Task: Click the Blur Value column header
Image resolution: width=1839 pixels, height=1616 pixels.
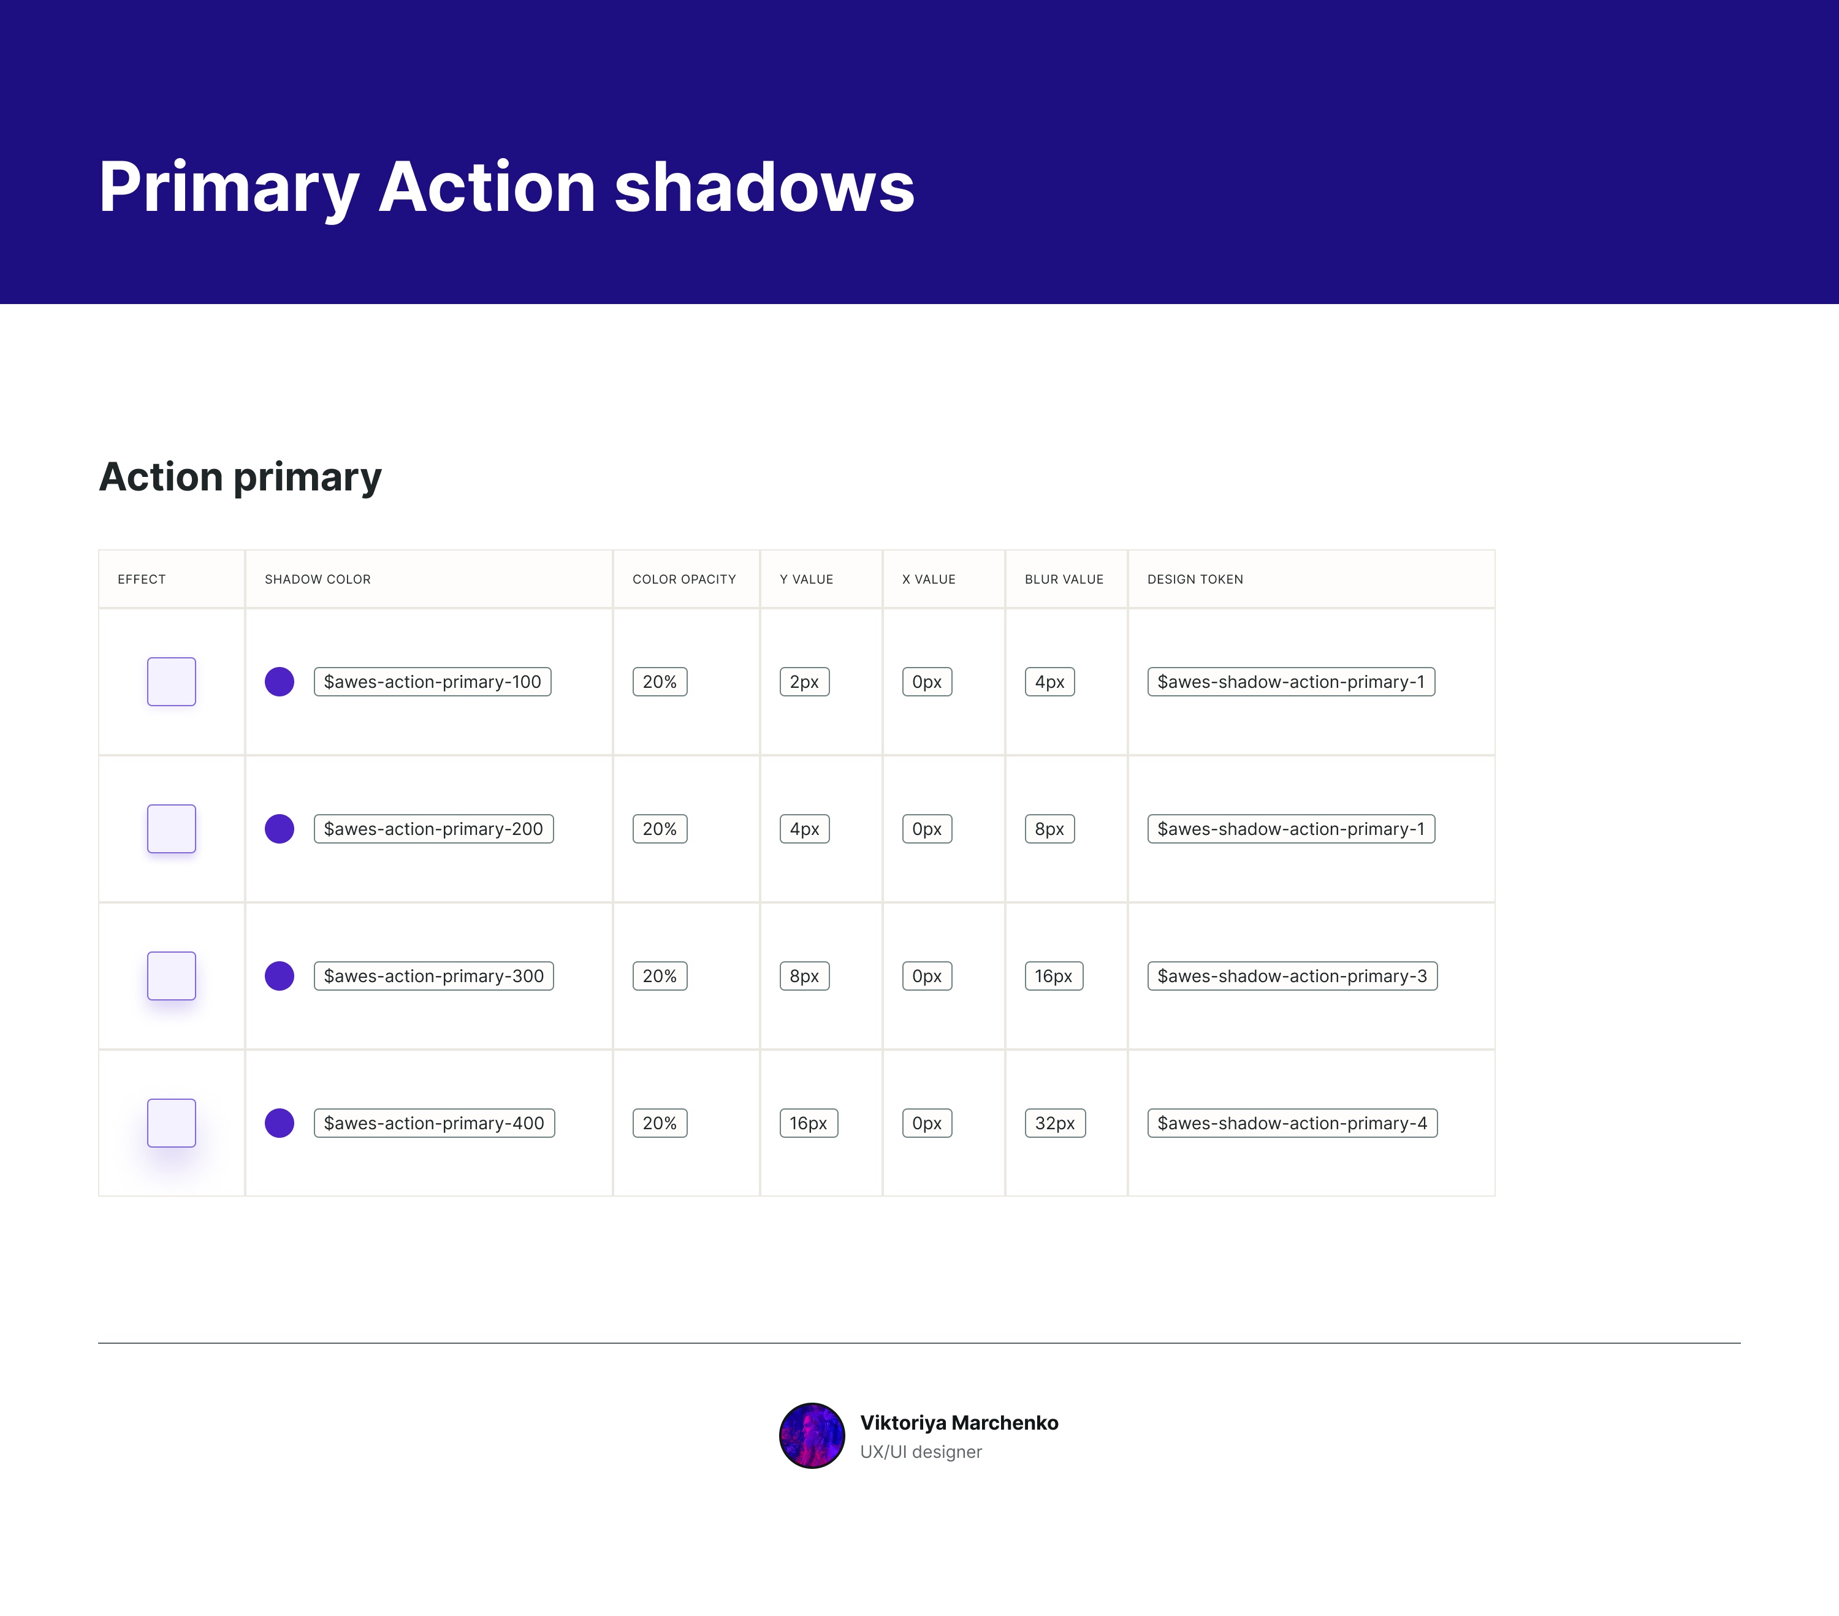Action: point(1064,579)
